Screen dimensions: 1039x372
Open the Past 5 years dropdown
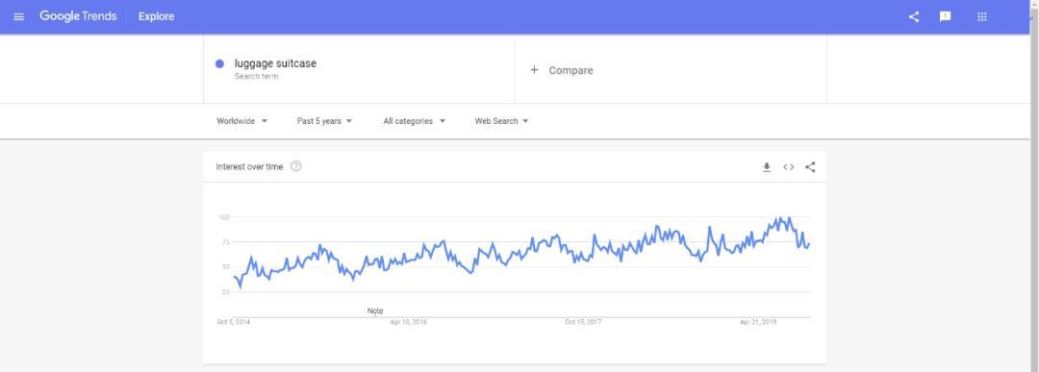[x=325, y=121]
